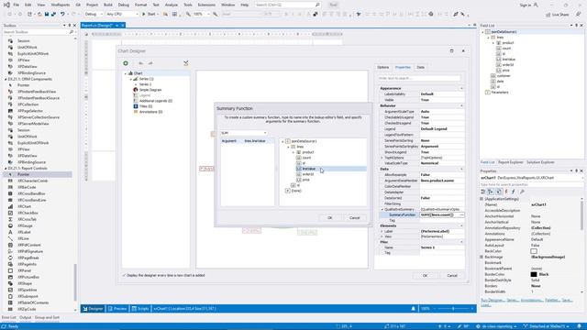
Task: Click Cancel in Summary Function dialog
Action: [x=354, y=218]
